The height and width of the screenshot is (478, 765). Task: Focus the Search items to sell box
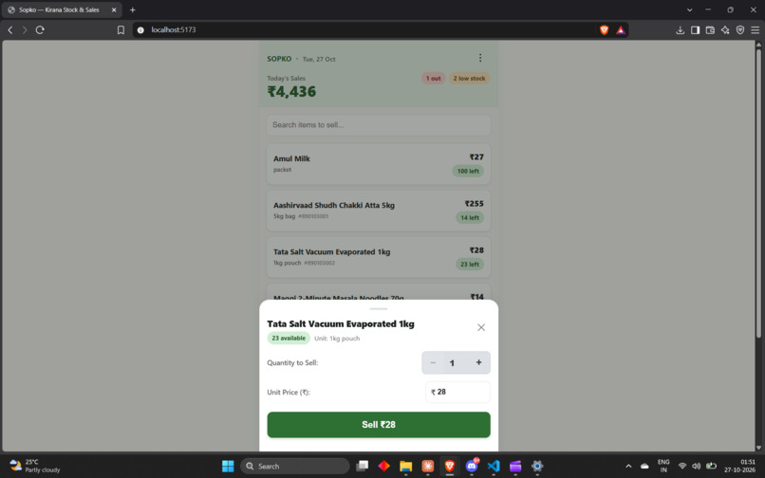coord(379,125)
